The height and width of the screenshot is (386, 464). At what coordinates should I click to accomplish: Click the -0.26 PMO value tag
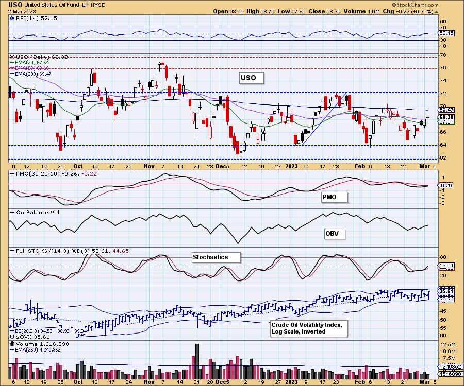tap(446, 185)
